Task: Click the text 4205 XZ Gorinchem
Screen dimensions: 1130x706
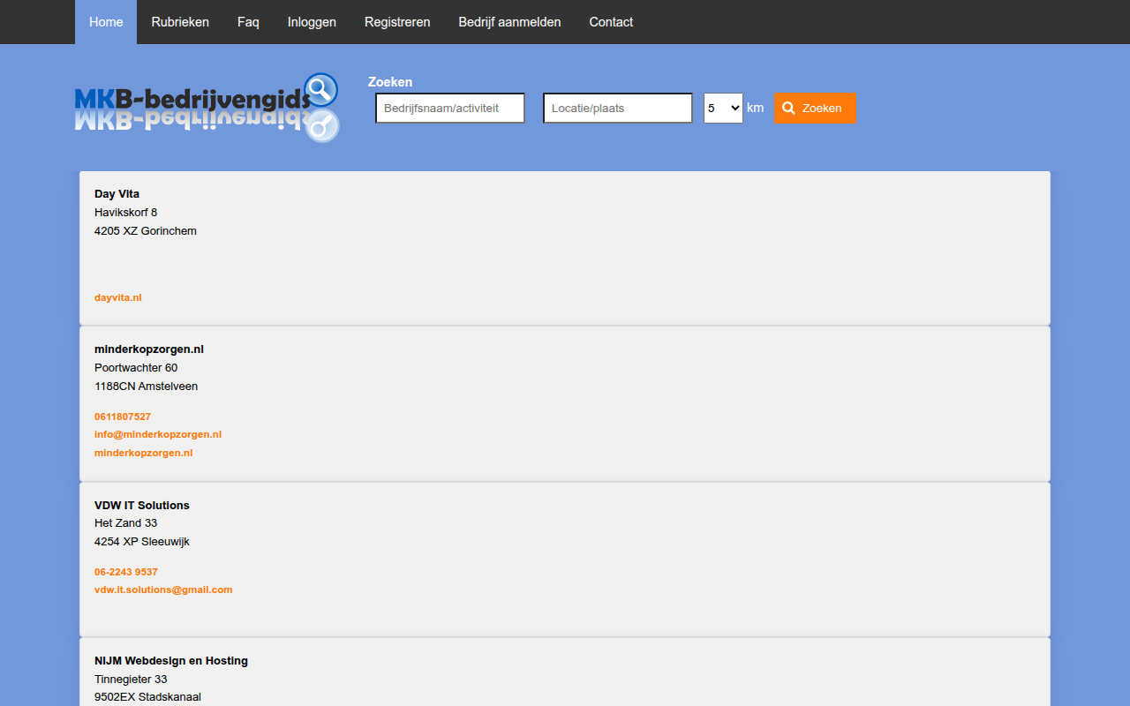Action: click(146, 231)
